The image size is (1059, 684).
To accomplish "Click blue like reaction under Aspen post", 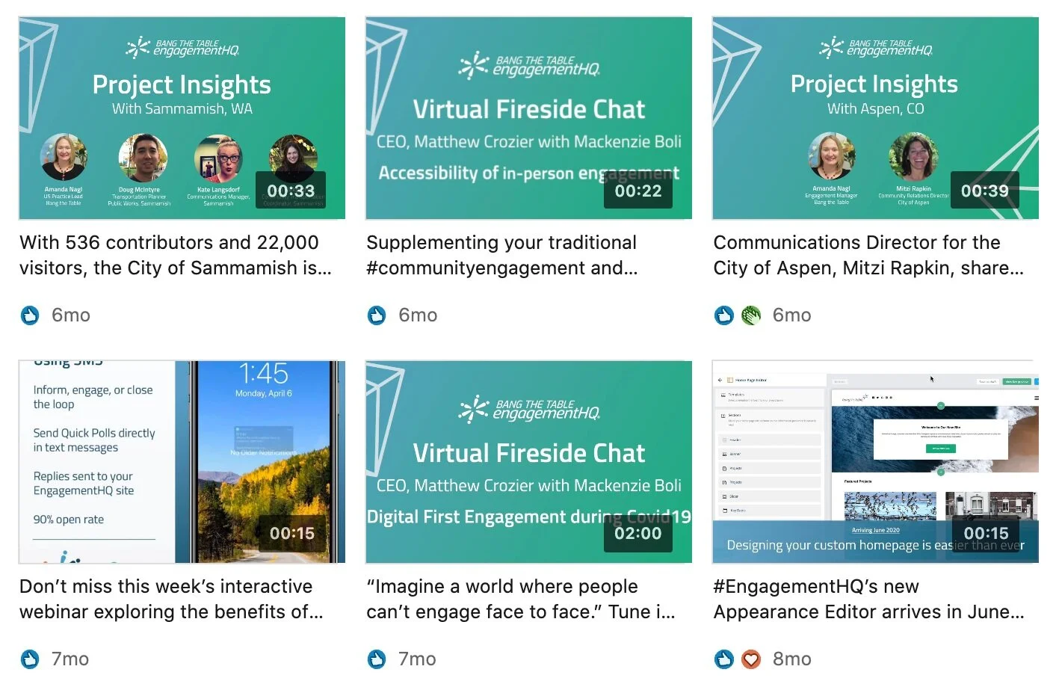I will (723, 315).
